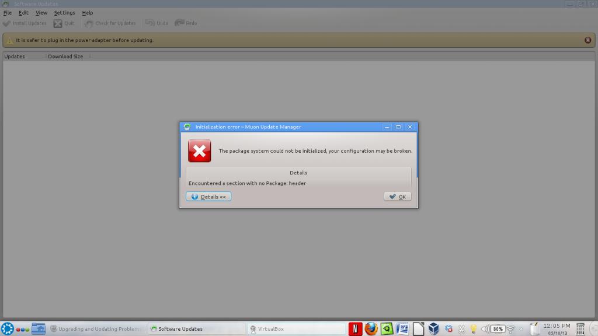The image size is (598, 336).
Task: Open the Wi-Fi network tray icon
Action: (511, 329)
